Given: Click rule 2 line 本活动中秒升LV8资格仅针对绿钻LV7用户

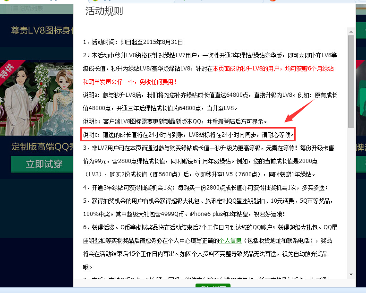Looking at the screenshot, I should click(210, 55).
